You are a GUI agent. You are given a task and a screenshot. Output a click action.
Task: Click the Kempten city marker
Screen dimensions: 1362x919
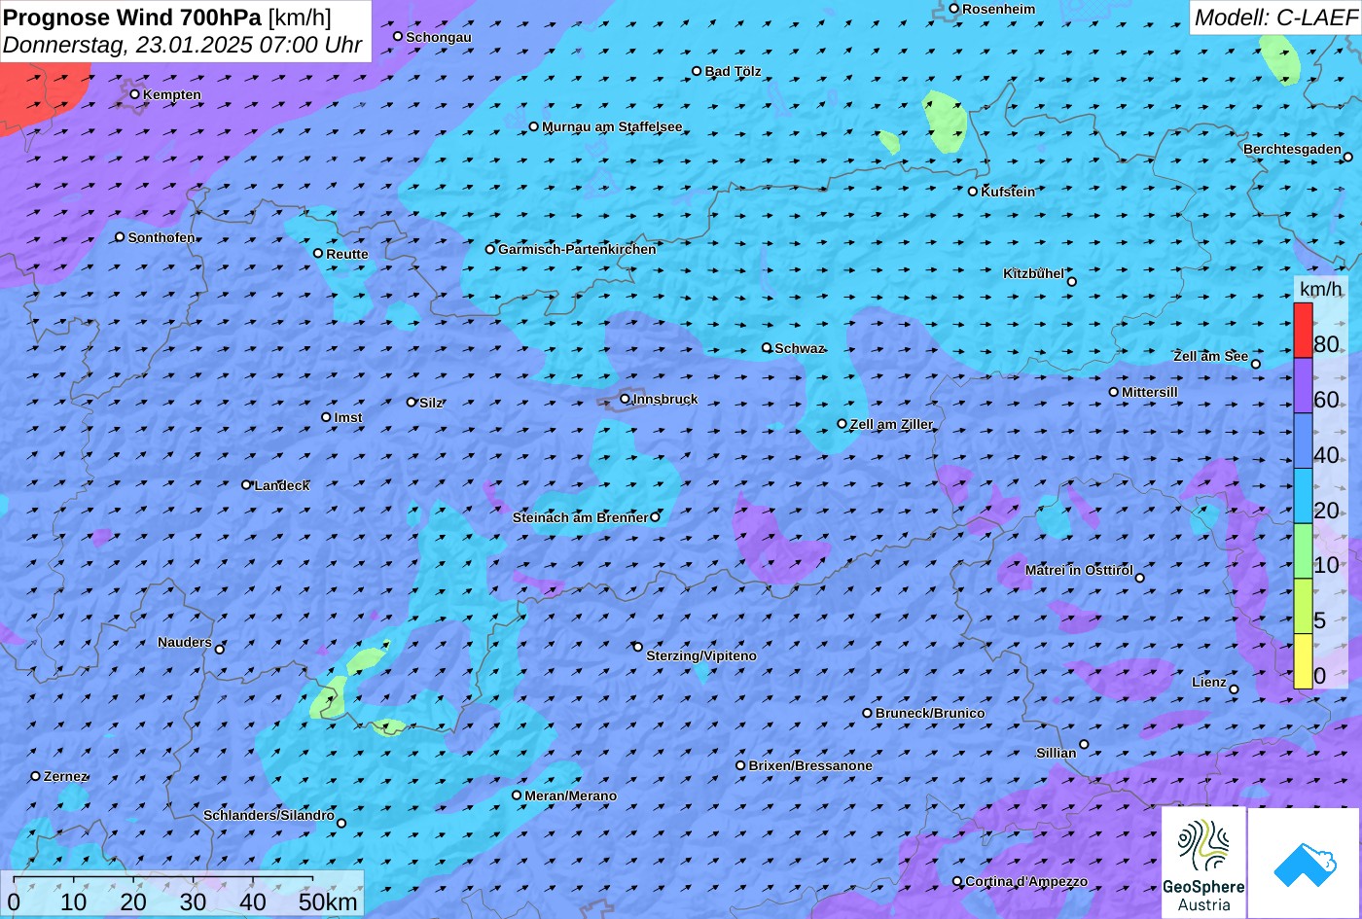coord(135,94)
